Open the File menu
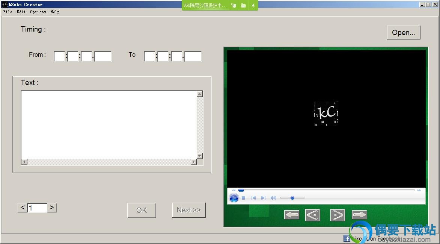The image size is (440, 244). click(x=8, y=12)
